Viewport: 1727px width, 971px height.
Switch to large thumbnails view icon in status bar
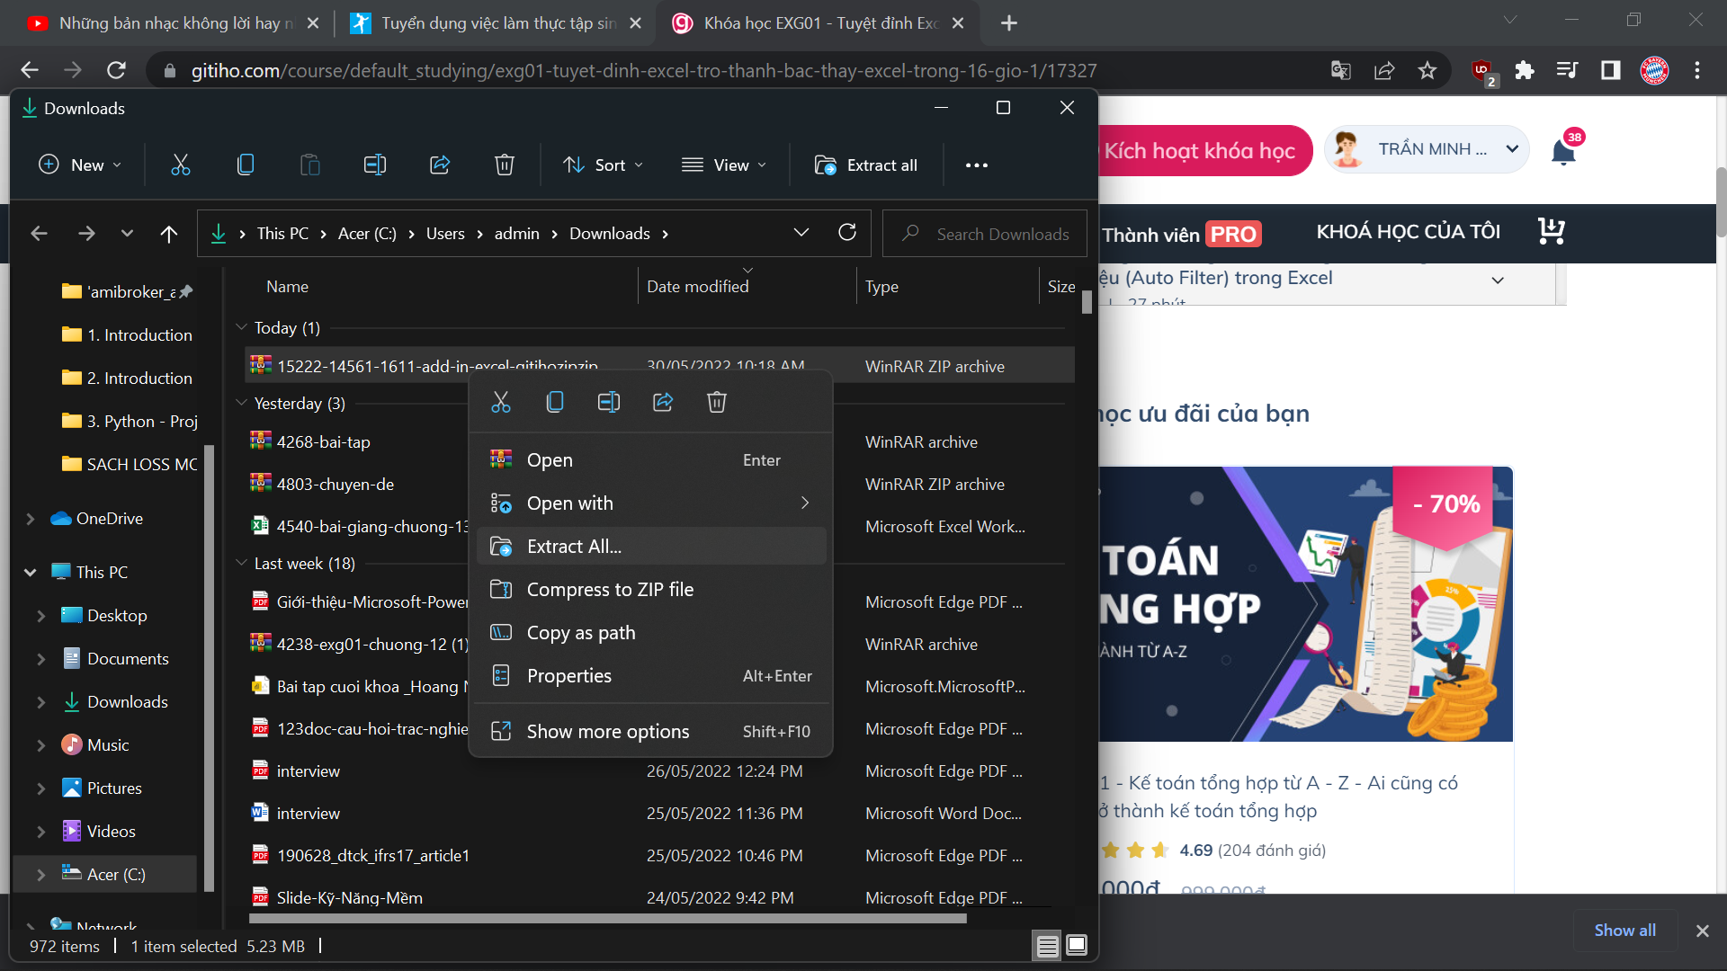[1077, 945]
